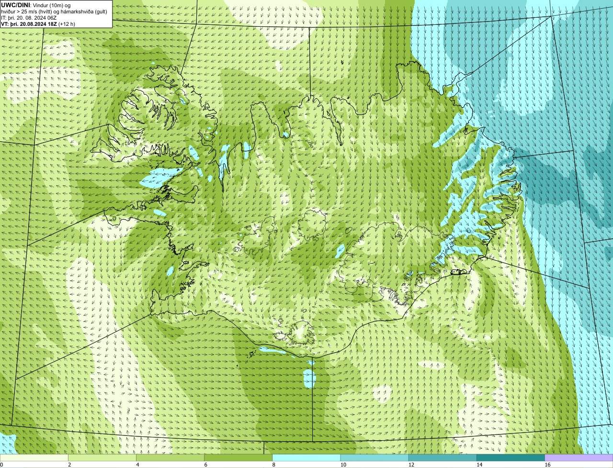Image resolution: width=613 pixels, height=468 pixels.
Task: Click the 8–10 m/s pale cyan swatch
Action: tap(306, 457)
